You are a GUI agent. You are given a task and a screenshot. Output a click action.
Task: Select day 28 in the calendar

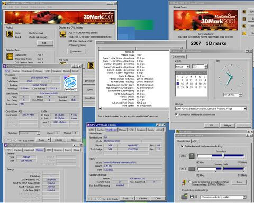205,87
